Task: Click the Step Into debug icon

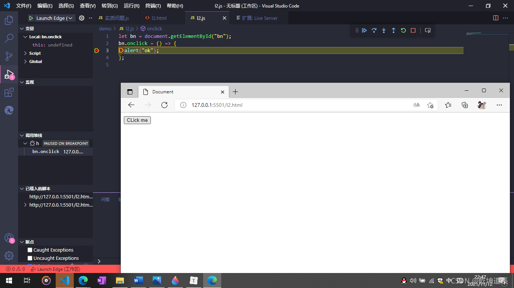Action: 383,30
